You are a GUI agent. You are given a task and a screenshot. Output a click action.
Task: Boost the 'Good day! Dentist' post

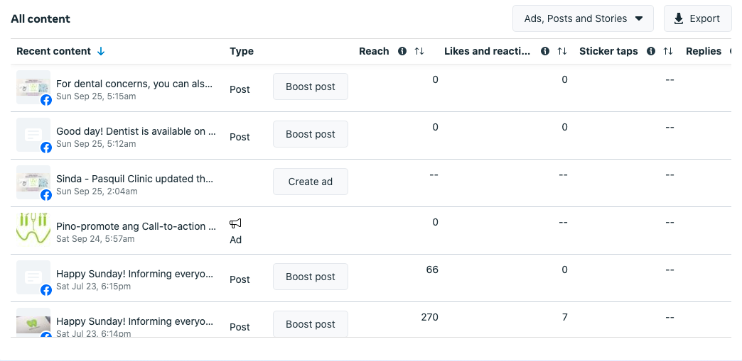[x=311, y=134]
